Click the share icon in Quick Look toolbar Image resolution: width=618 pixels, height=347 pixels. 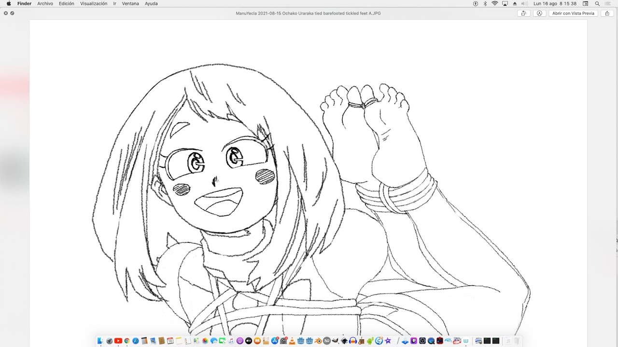(x=607, y=13)
